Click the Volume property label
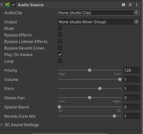 (x=11, y=80)
